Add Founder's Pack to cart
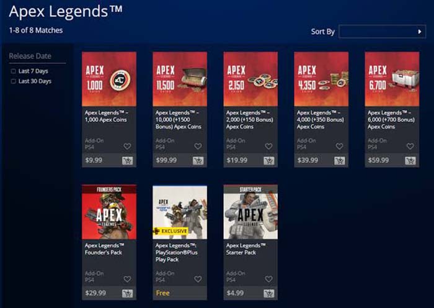The height and width of the screenshot is (308, 434). (x=127, y=293)
